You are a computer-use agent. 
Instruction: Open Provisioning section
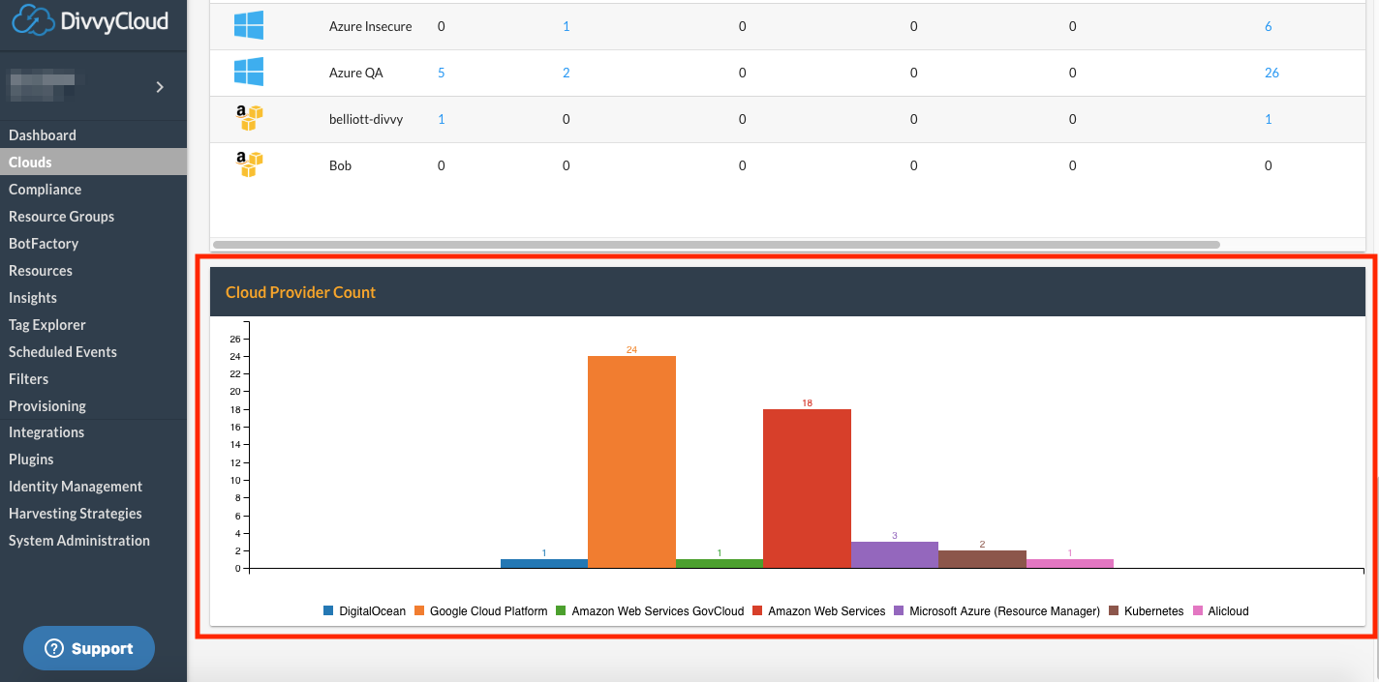click(x=47, y=406)
